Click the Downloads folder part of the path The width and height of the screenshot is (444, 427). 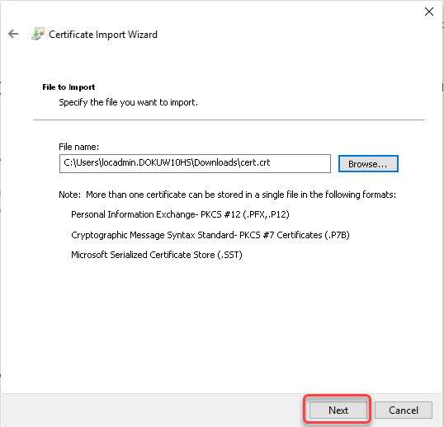215,162
